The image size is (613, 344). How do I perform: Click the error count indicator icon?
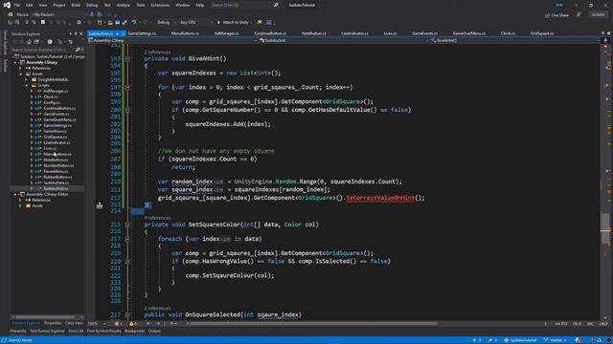(117, 323)
